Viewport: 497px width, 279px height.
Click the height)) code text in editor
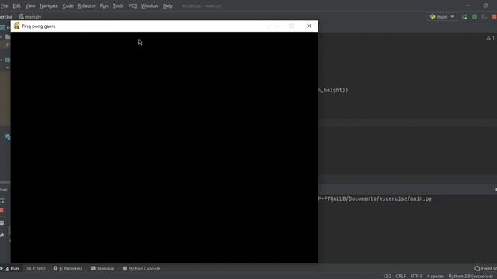333,90
